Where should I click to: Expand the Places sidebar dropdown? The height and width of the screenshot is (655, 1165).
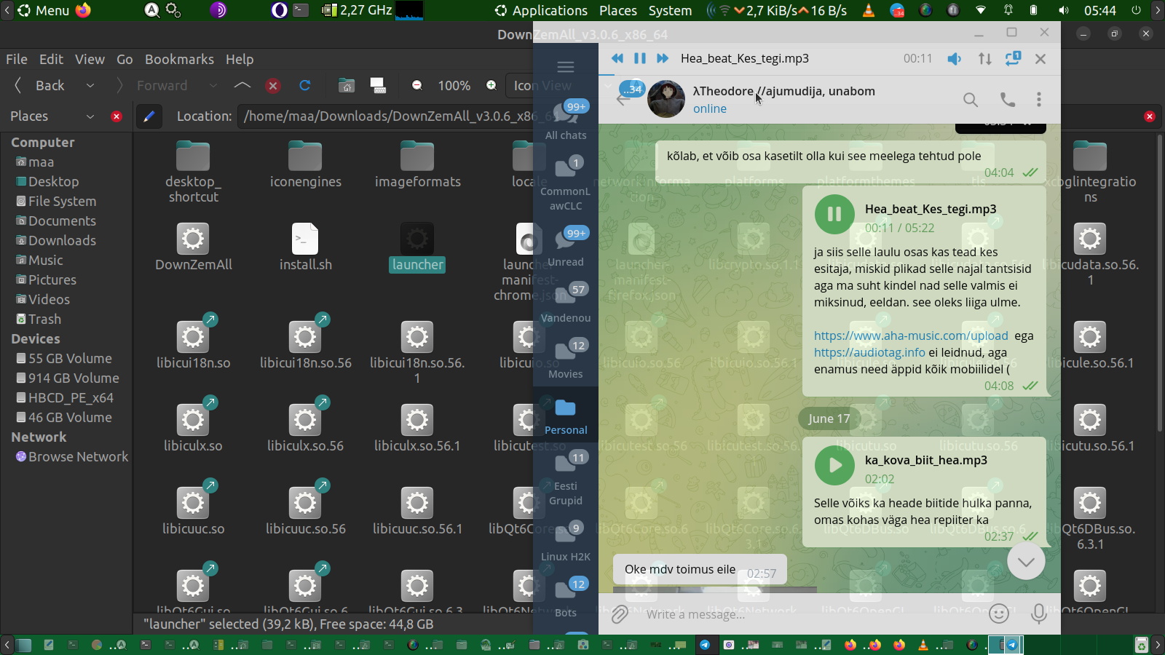click(x=90, y=116)
